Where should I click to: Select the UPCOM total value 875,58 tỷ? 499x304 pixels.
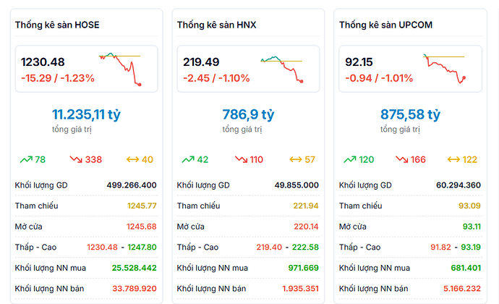click(410, 114)
